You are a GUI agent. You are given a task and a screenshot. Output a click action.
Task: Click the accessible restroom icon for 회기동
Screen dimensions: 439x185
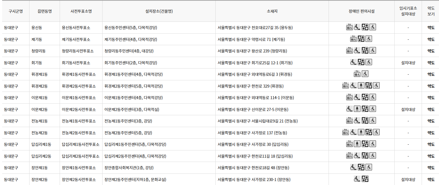368,62
